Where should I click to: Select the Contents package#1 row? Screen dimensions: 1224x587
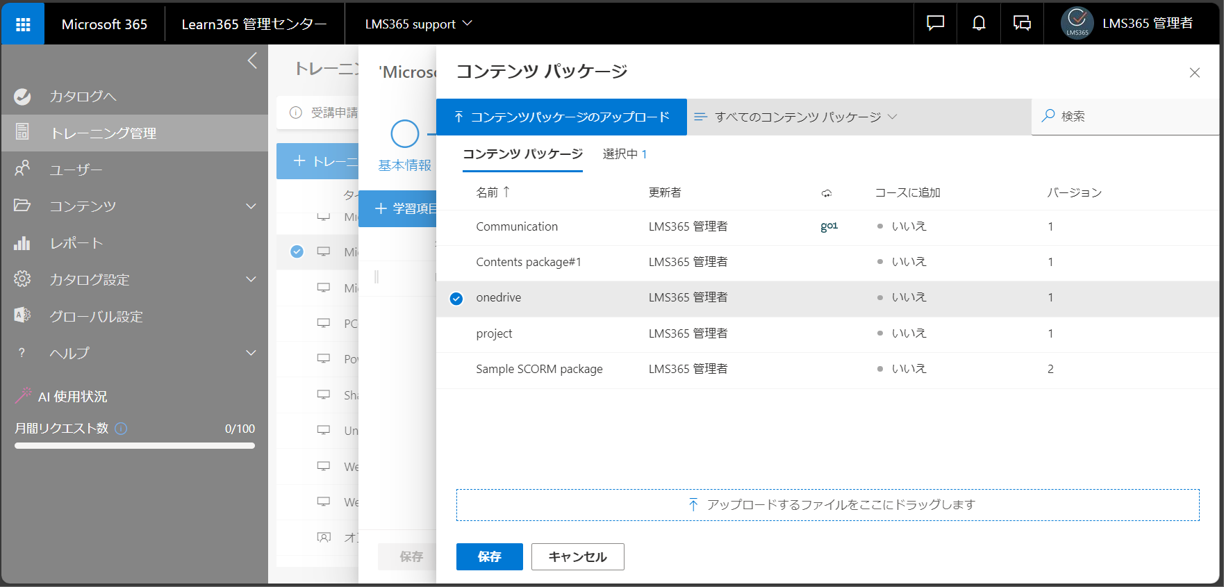tap(828, 263)
